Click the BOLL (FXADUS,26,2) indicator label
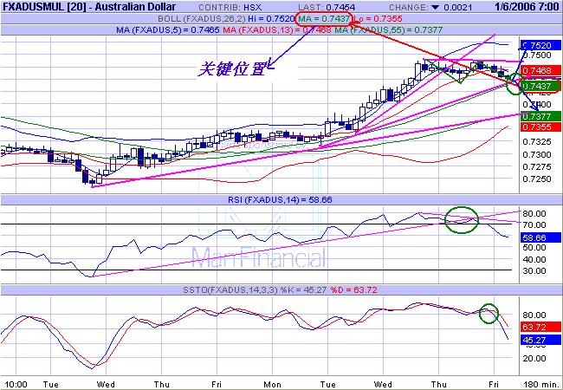Image resolution: width=563 pixels, height=390 pixels. pos(202,19)
